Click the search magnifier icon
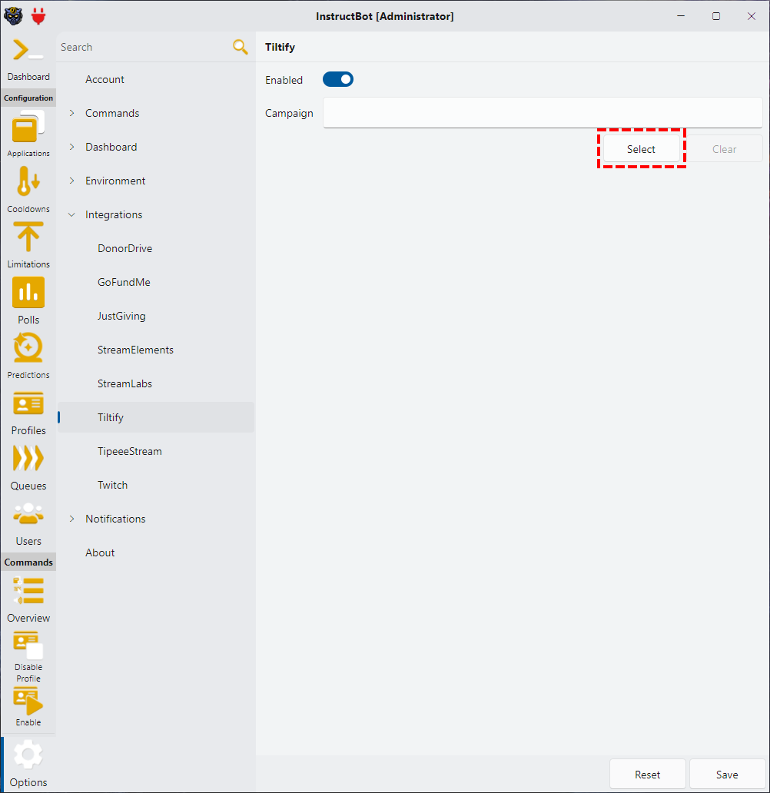770x793 pixels. click(x=241, y=47)
